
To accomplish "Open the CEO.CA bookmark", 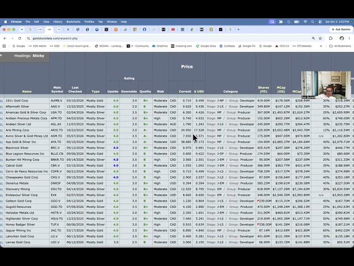I will (x=282, y=46).
